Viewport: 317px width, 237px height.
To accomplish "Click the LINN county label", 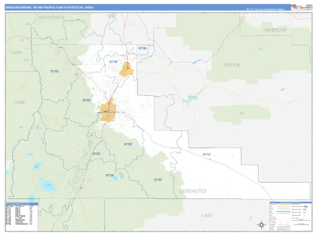I will coord(17,52).
